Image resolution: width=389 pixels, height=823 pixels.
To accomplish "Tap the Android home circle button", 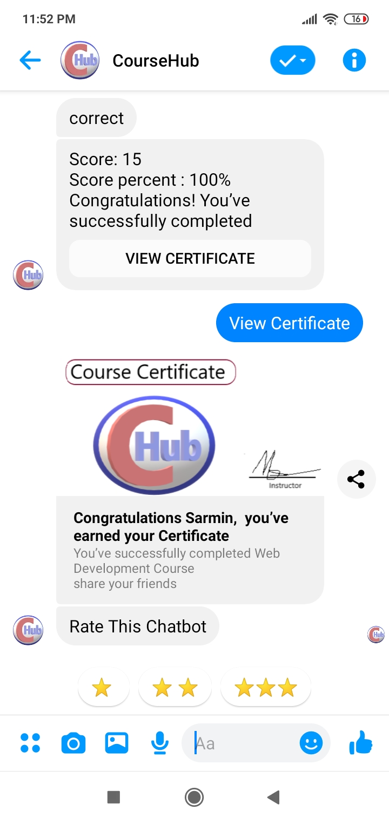I will point(194,797).
